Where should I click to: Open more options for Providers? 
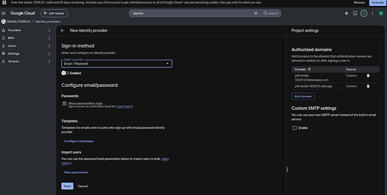(x=49, y=30)
